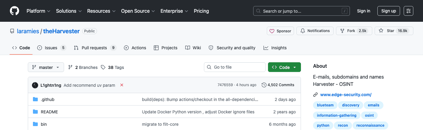Open theHarvester repository link
Screen dimensions: 423x130
click(61, 31)
